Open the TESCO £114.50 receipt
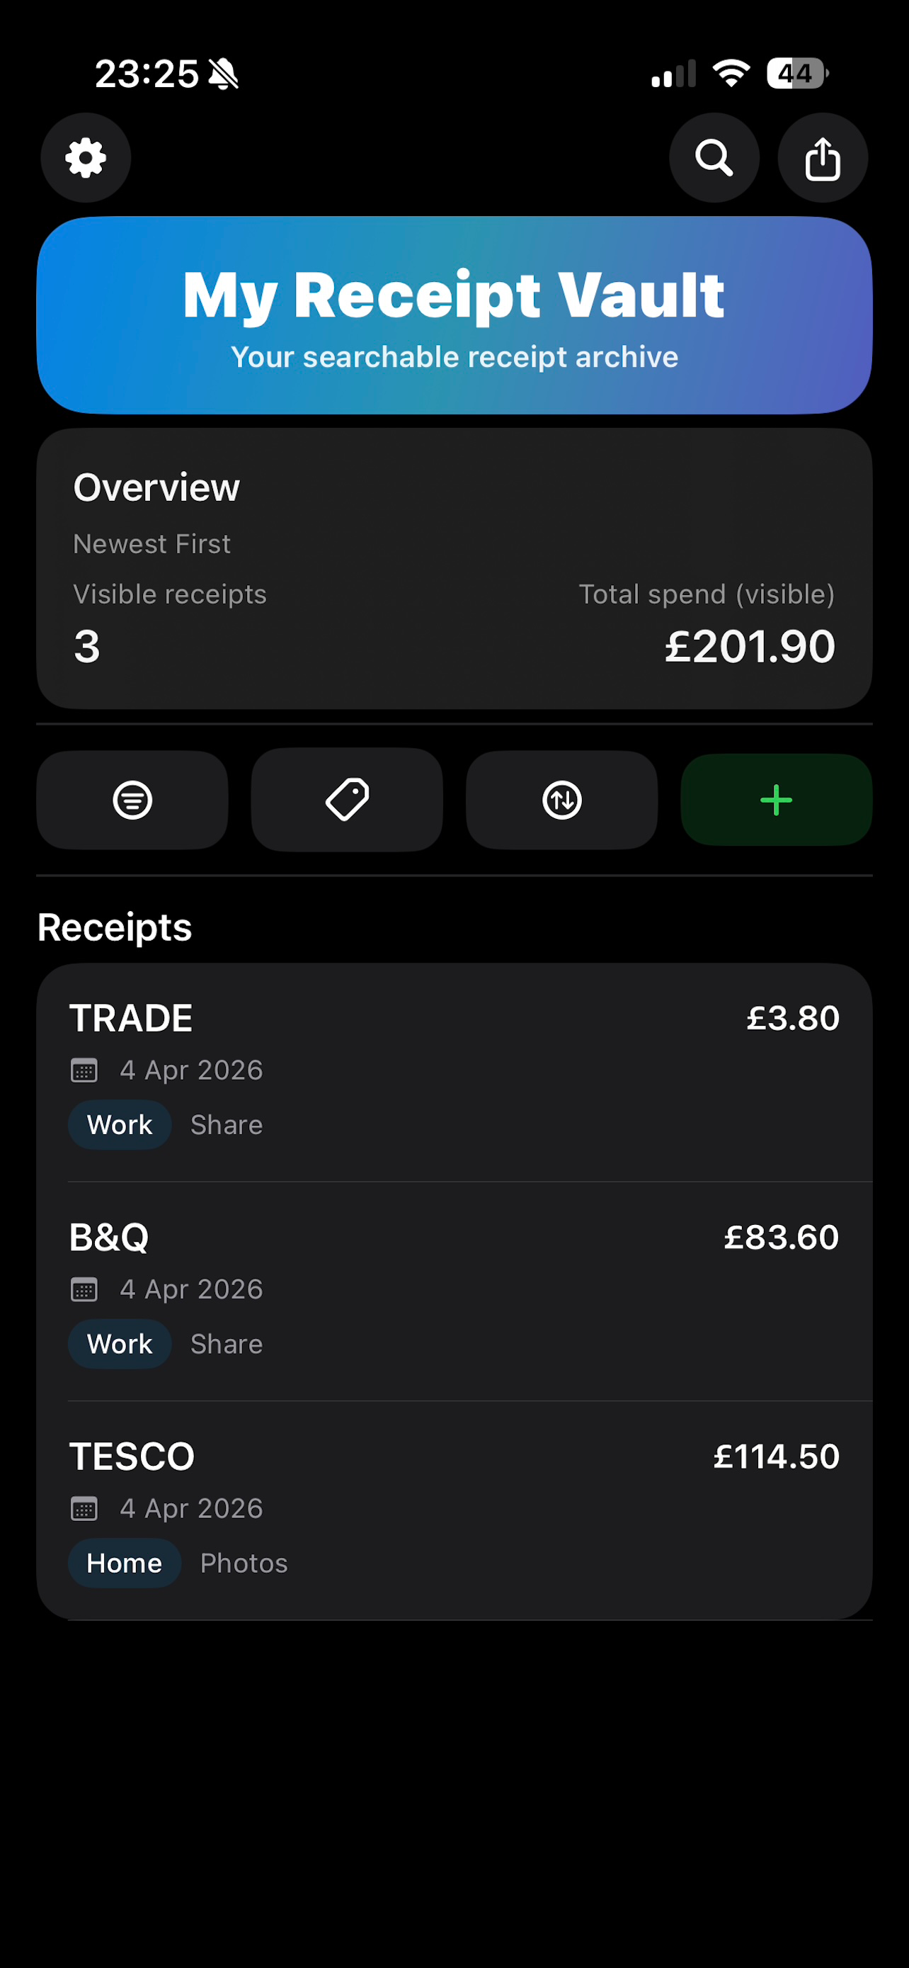This screenshot has width=909, height=1968. [x=455, y=1511]
